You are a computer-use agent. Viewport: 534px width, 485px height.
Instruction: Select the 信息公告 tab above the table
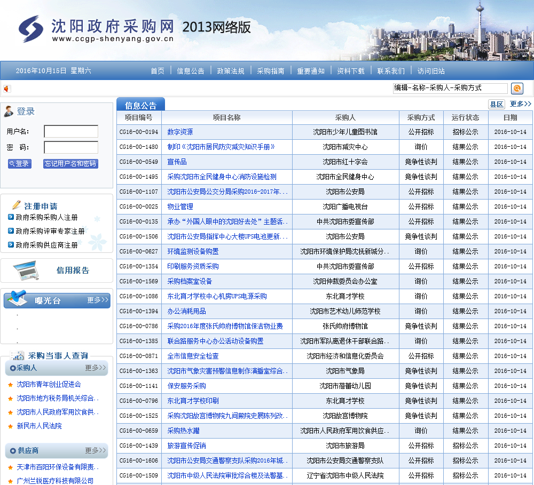[x=140, y=105]
